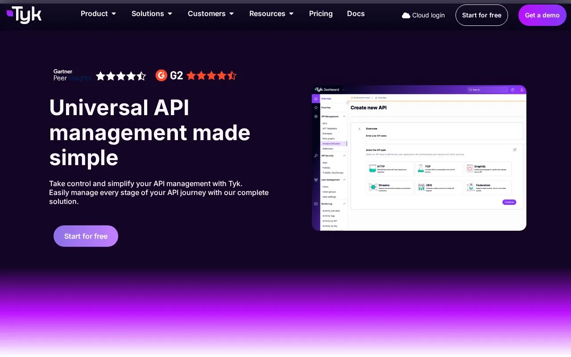This screenshot has height=357, width=571.
Task: Open the Docs link in the navigation
Action: click(x=356, y=14)
